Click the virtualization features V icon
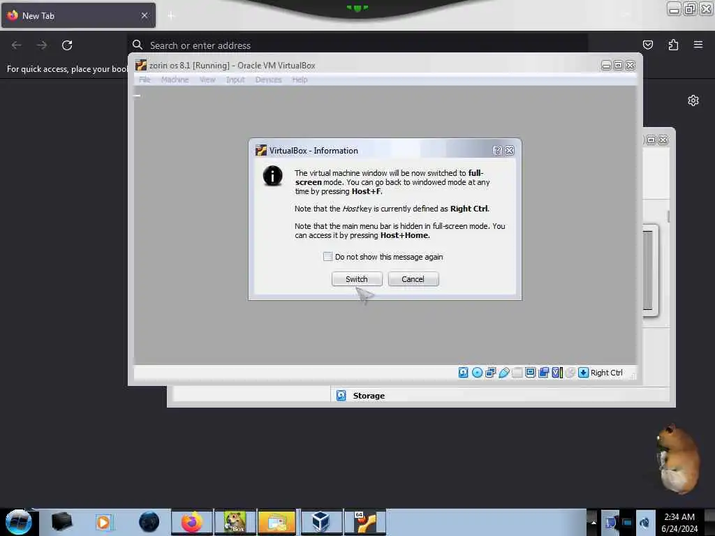 (x=556, y=373)
